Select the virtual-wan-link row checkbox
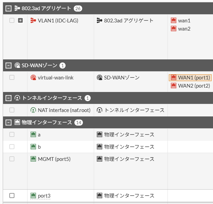213x204 pixels. tap(12, 77)
